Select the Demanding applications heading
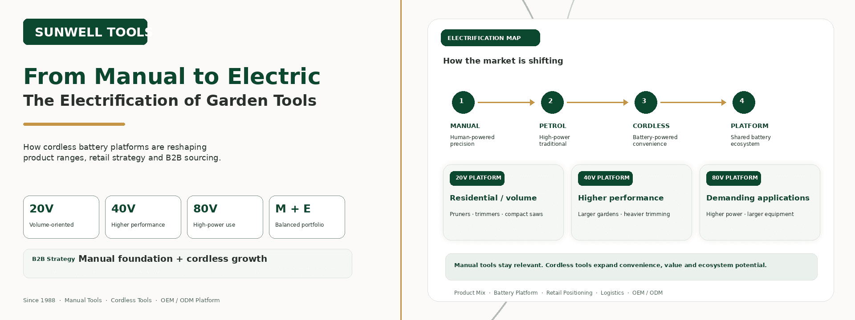 coord(758,198)
